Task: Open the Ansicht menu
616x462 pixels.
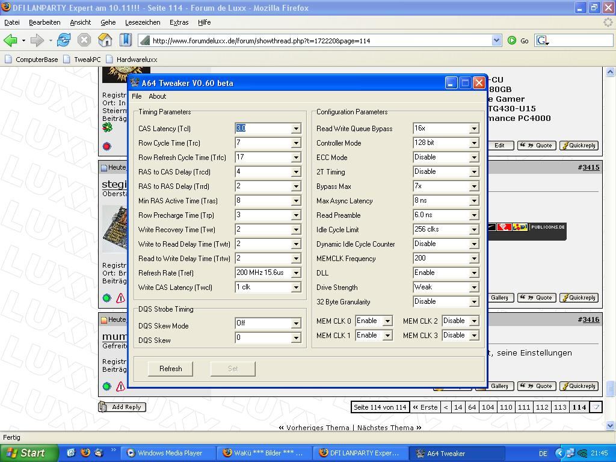Action: tap(80, 22)
